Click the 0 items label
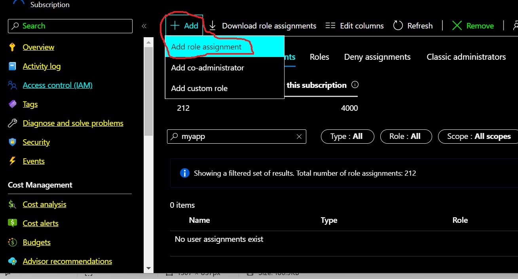 (182, 205)
